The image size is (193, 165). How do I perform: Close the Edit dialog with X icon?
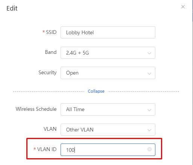pyautogui.click(x=183, y=7)
